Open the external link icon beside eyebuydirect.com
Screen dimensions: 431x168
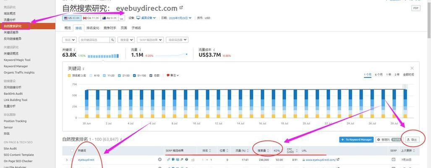click(x=181, y=8)
